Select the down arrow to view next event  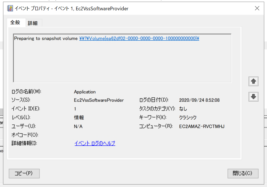253,97
